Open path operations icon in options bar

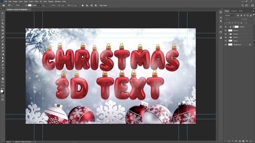(x=82, y=5)
